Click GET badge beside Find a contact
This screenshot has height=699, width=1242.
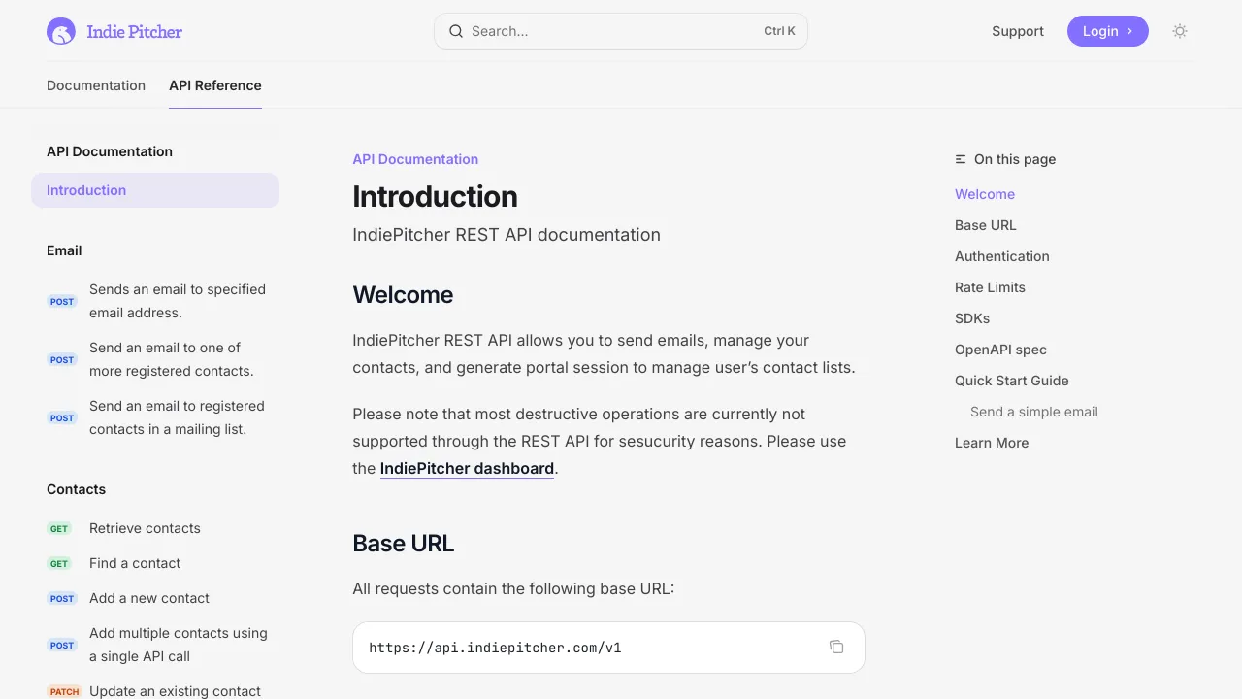point(59,563)
